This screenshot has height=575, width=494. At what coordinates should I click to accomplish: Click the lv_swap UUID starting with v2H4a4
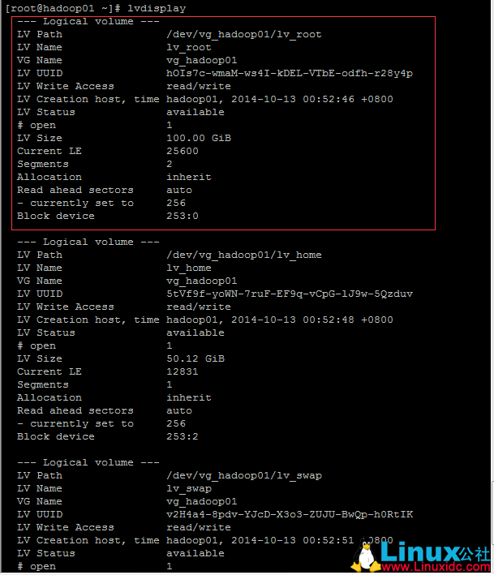pyautogui.click(x=290, y=514)
